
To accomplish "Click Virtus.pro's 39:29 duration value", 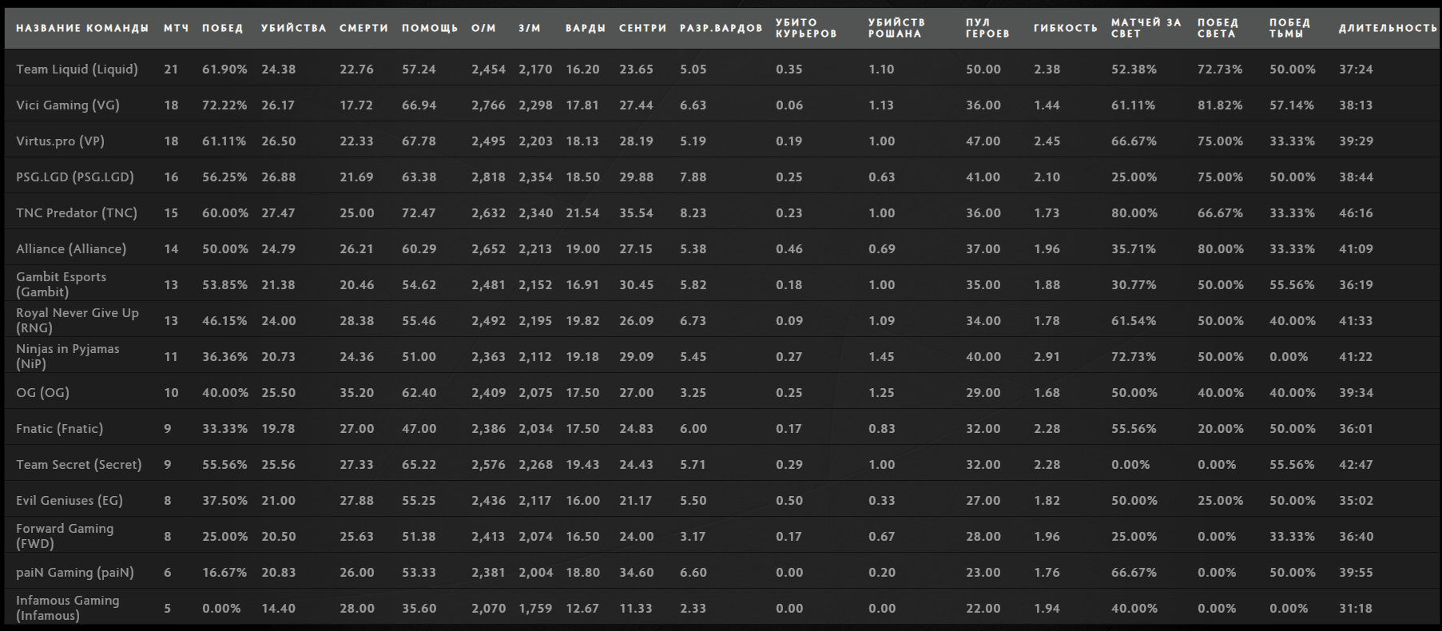I will click(x=1356, y=141).
